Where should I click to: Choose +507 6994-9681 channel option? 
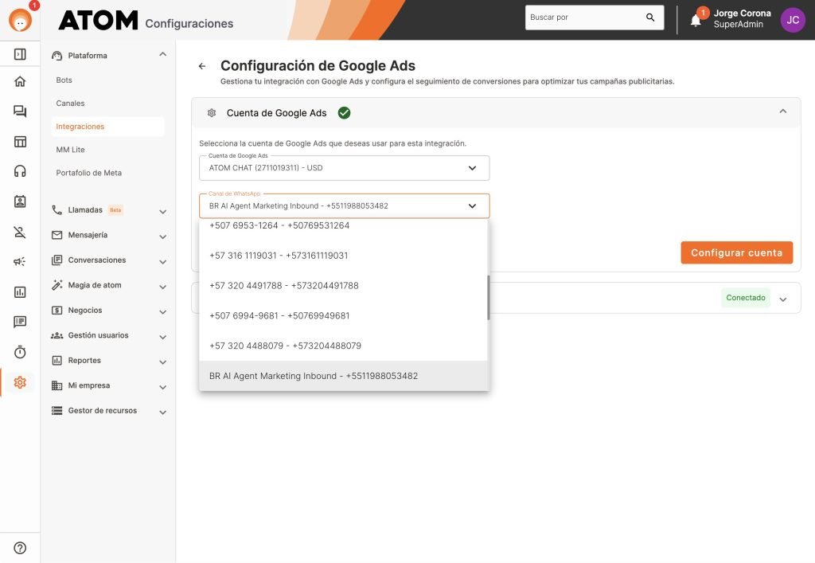(x=343, y=315)
